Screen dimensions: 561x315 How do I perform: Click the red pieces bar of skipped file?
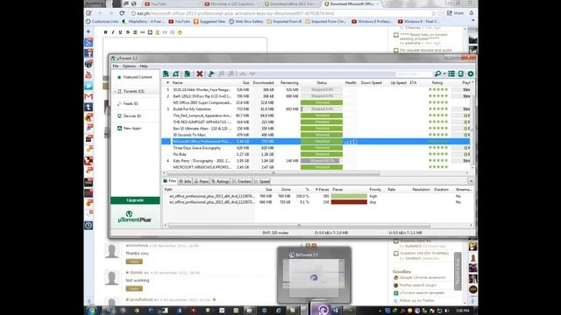tap(349, 202)
